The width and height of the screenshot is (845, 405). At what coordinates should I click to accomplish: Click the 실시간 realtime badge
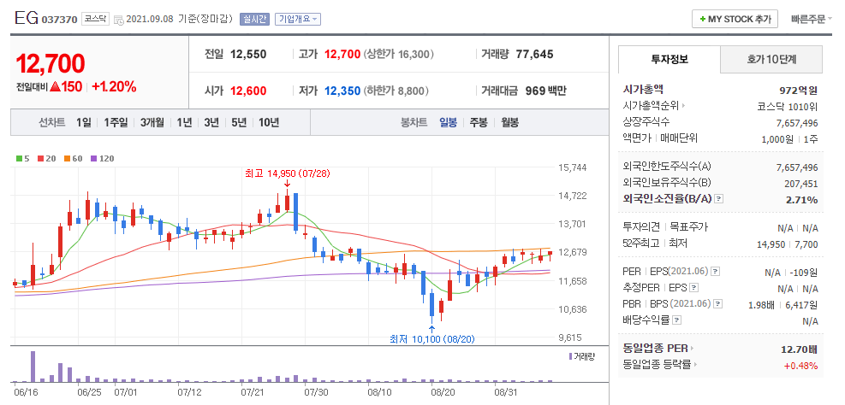click(254, 19)
